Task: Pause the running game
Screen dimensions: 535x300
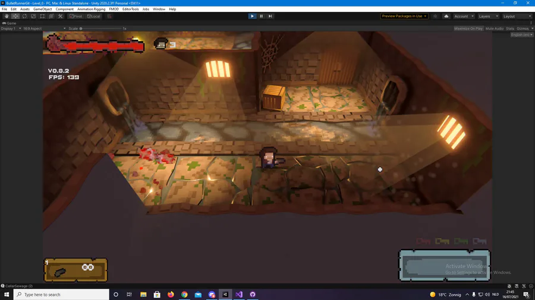Action: [262, 16]
